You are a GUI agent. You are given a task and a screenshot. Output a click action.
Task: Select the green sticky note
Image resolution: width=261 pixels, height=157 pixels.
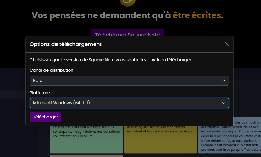click(86, 142)
